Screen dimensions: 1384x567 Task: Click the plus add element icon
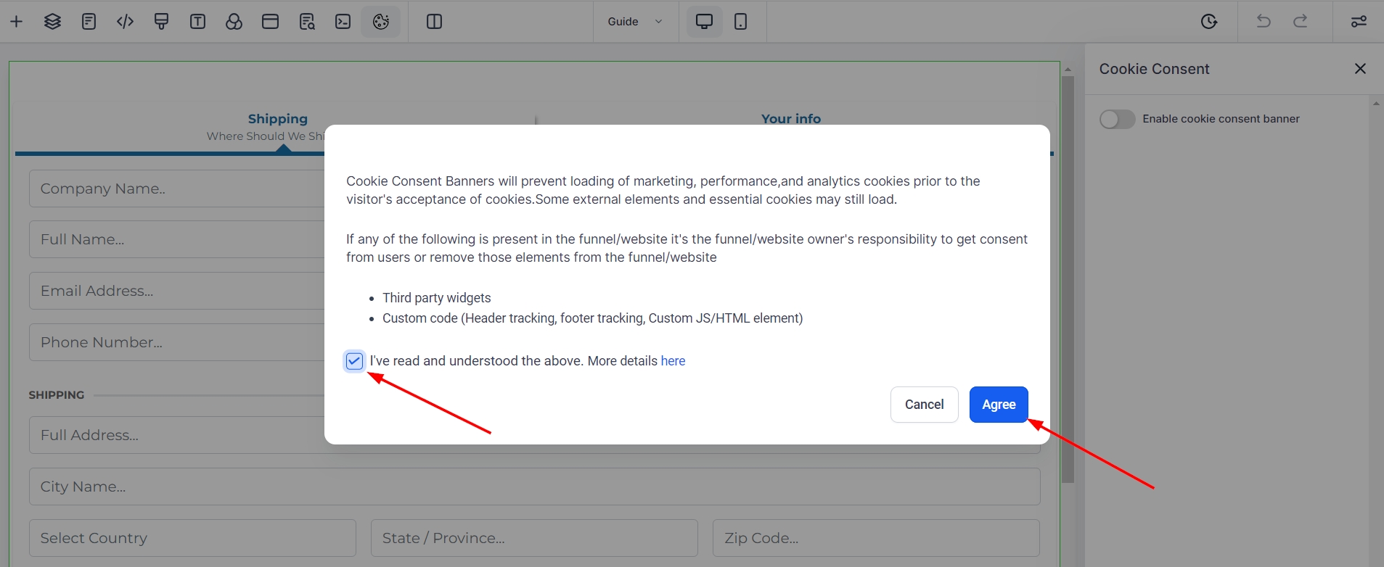[x=16, y=22]
